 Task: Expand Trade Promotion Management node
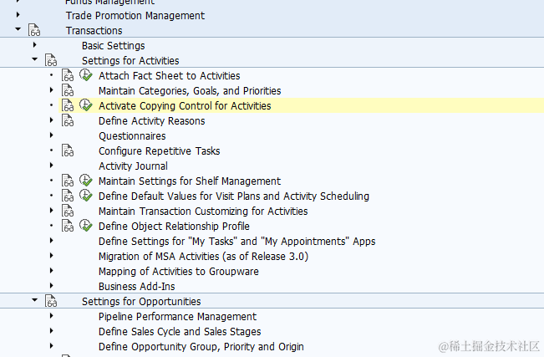pos(18,16)
